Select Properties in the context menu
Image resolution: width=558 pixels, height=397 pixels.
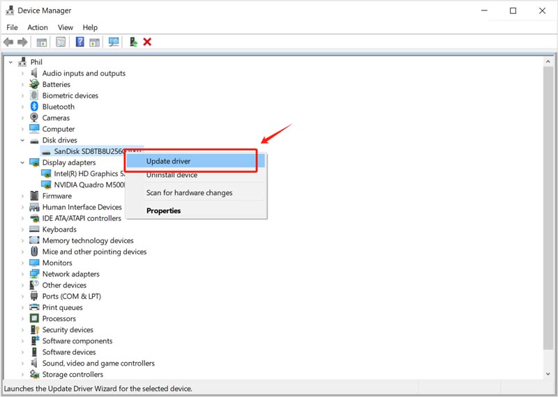(163, 210)
